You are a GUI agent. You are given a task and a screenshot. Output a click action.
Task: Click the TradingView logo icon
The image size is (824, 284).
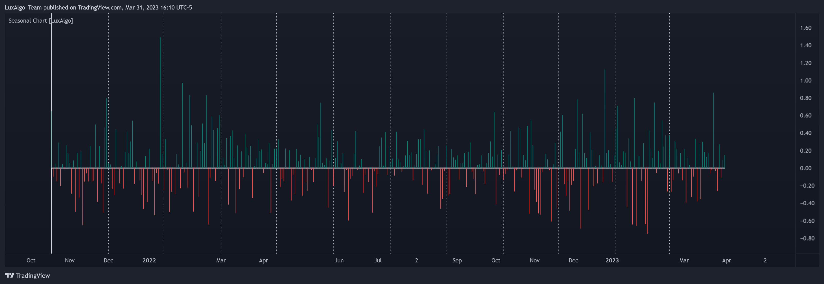pos(9,275)
